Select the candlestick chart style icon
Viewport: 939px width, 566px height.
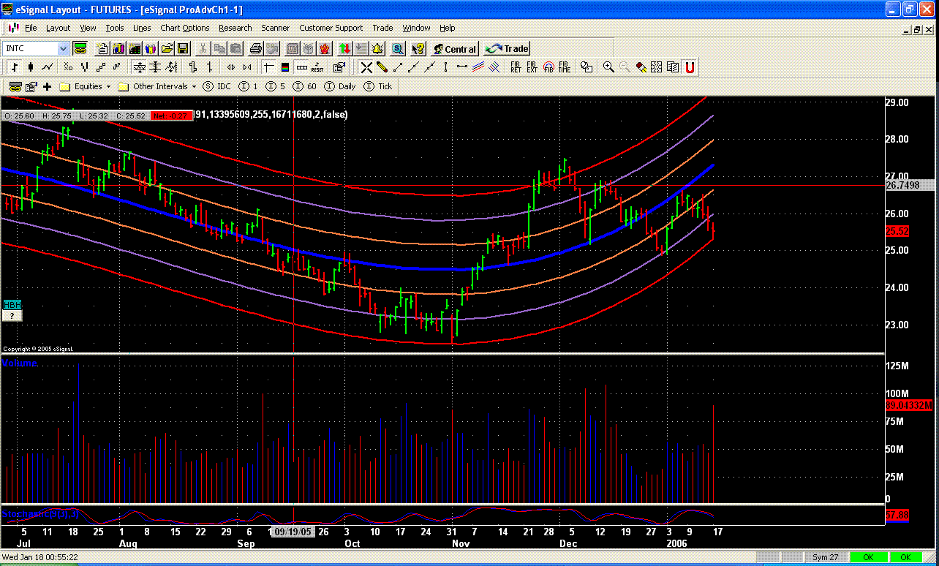coord(30,67)
